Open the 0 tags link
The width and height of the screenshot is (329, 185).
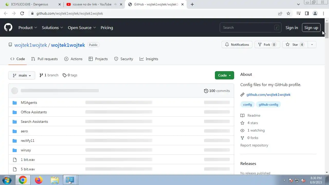click(x=70, y=75)
